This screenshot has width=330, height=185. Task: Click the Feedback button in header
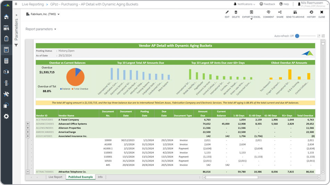(x=267, y=4)
